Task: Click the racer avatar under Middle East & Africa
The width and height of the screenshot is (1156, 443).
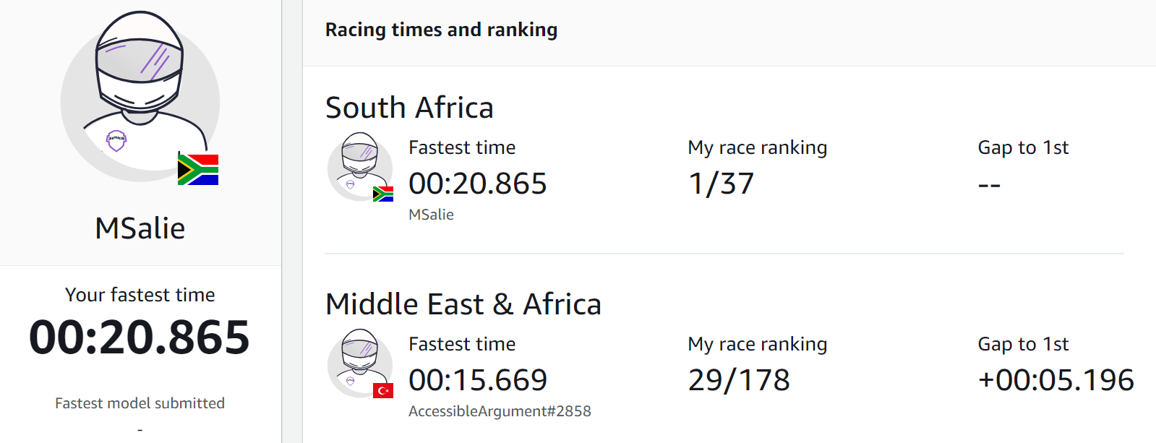Action: (x=359, y=361)
